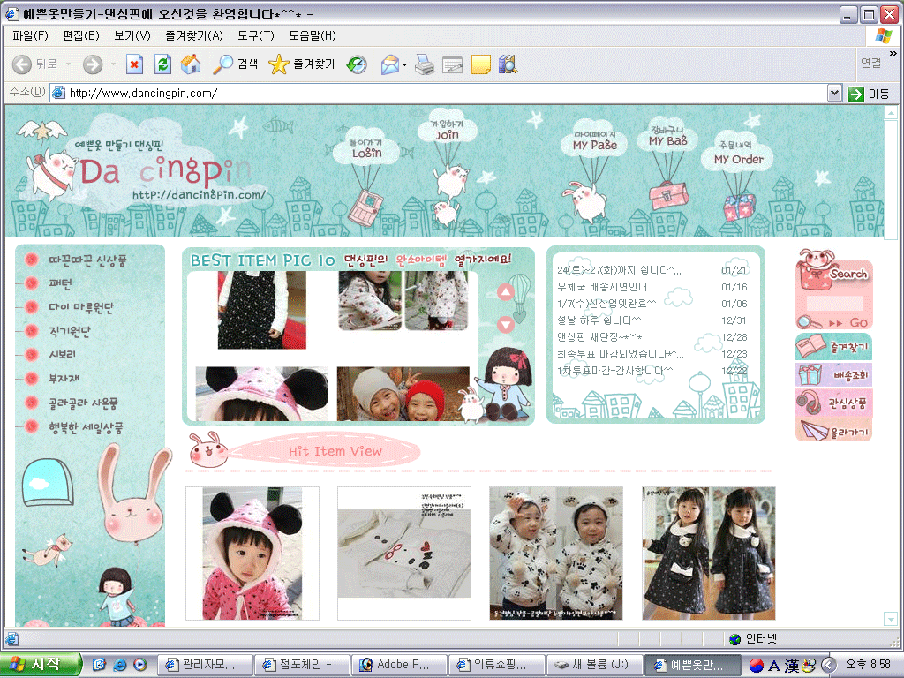
Task: Go to Home with house icon
Action: click(x=191, y=64)
